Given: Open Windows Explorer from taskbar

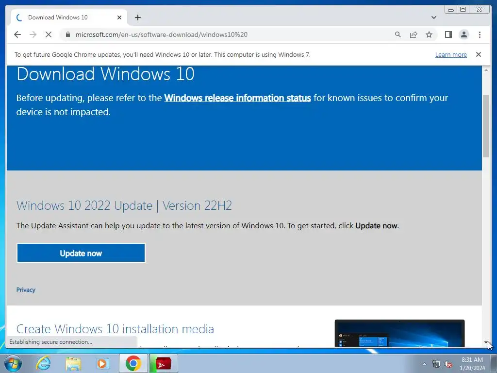Looking at the screenshot, I should (73, 363).
